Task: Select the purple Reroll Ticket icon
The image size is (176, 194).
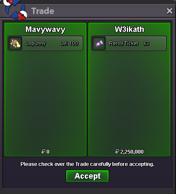Action: [x=99, y=43]
